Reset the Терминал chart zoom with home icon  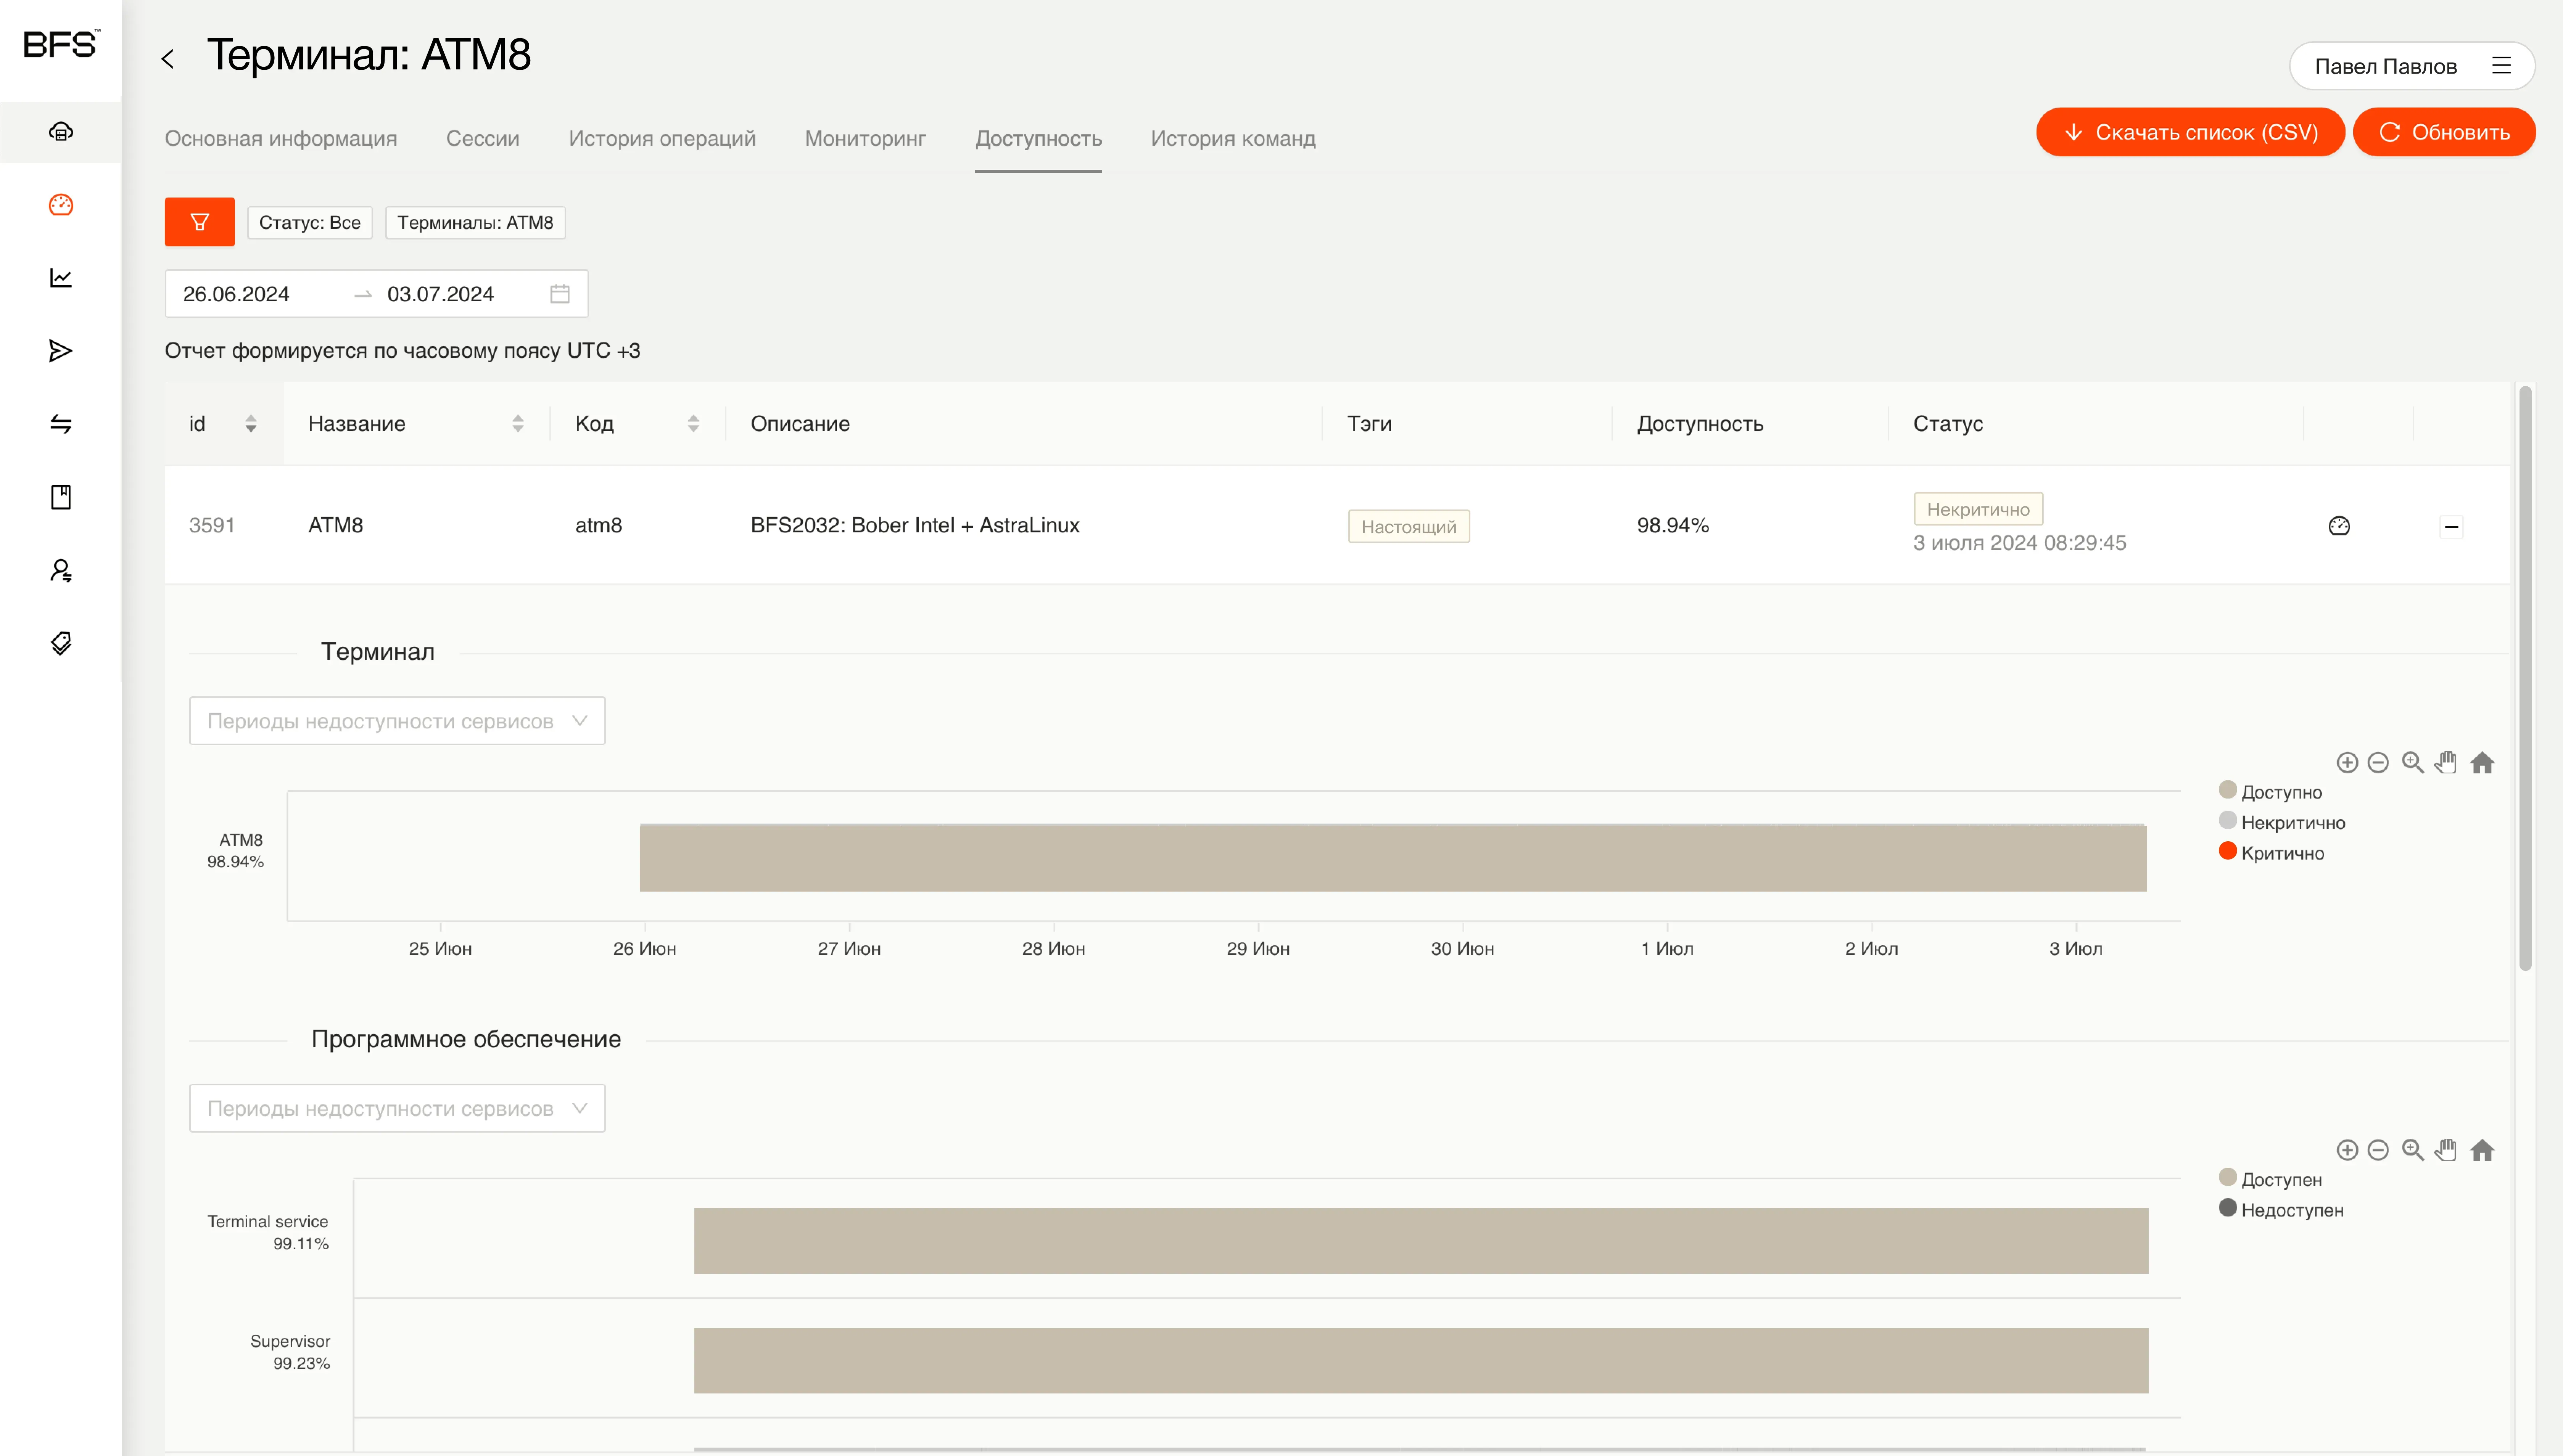click(2482, 763)
